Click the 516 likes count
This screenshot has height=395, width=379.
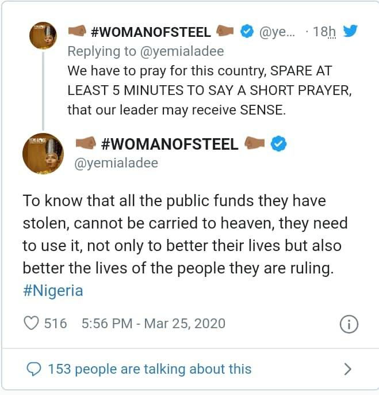click(x=56, y=324)
